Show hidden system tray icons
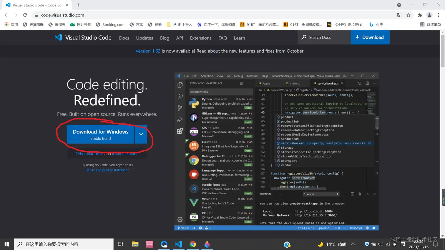The height and width of the screenshot is (250, 445). pos(353,244)
